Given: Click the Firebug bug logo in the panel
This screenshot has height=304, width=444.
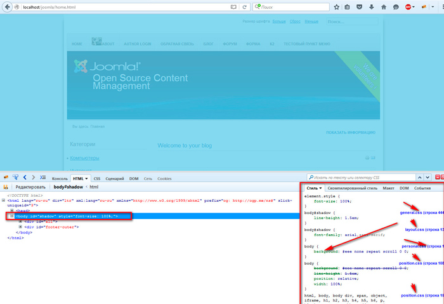Looking at the screenshot, I should tap(6, 177).
